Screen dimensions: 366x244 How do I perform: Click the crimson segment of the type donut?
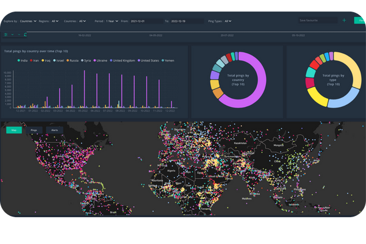pyautogui.click(x=310, y=83)
